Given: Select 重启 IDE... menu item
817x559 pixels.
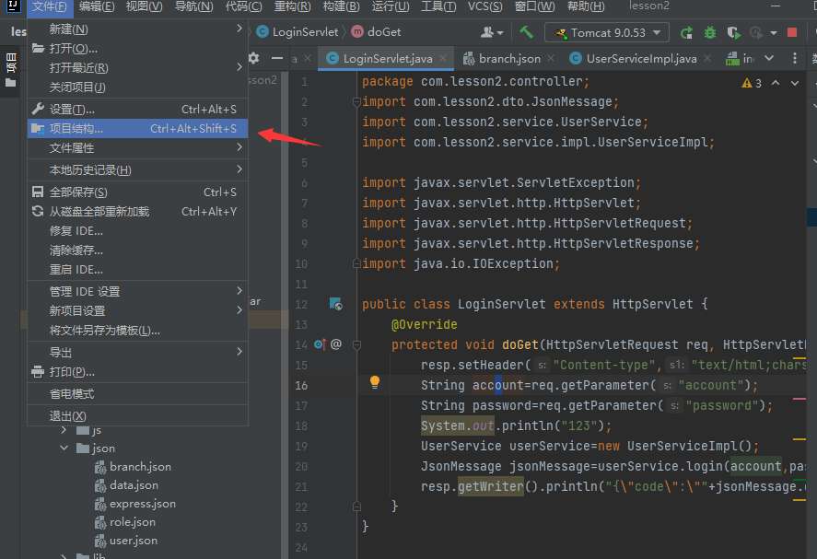Looking at the screenshot, I should tap(137, 269).
